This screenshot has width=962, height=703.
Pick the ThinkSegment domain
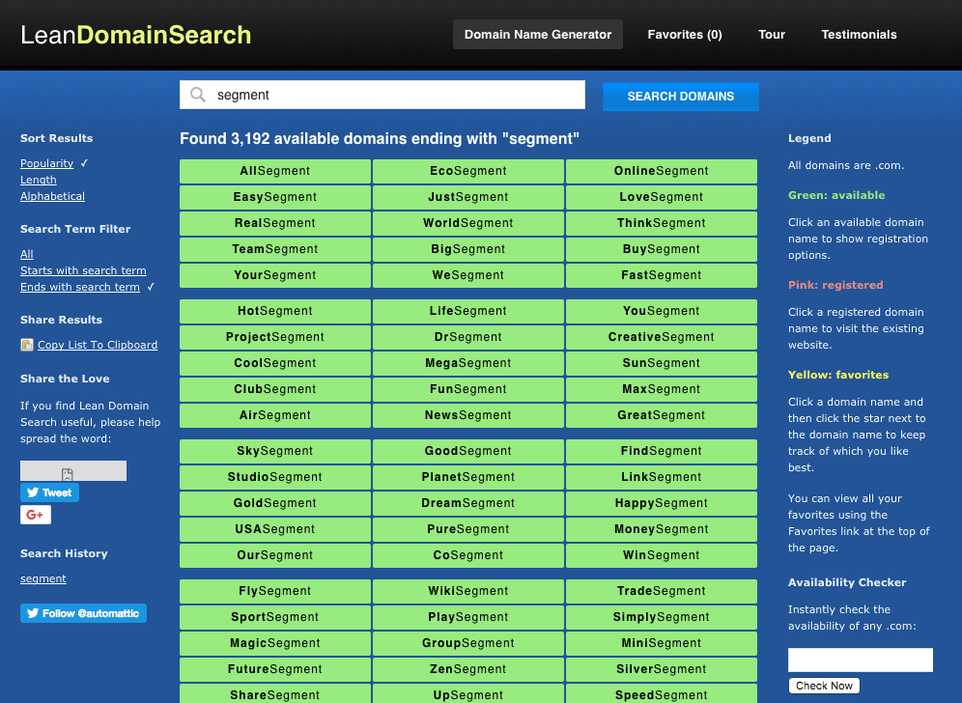(662, 223)
